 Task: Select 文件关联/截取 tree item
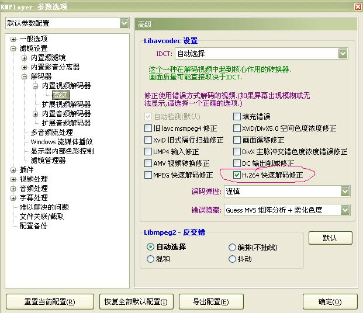[42, 217]
